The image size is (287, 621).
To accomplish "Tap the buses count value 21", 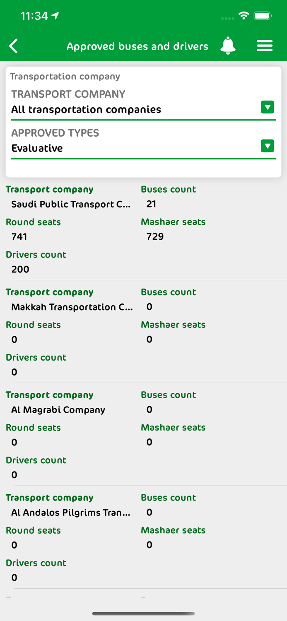I will [151, 204].
